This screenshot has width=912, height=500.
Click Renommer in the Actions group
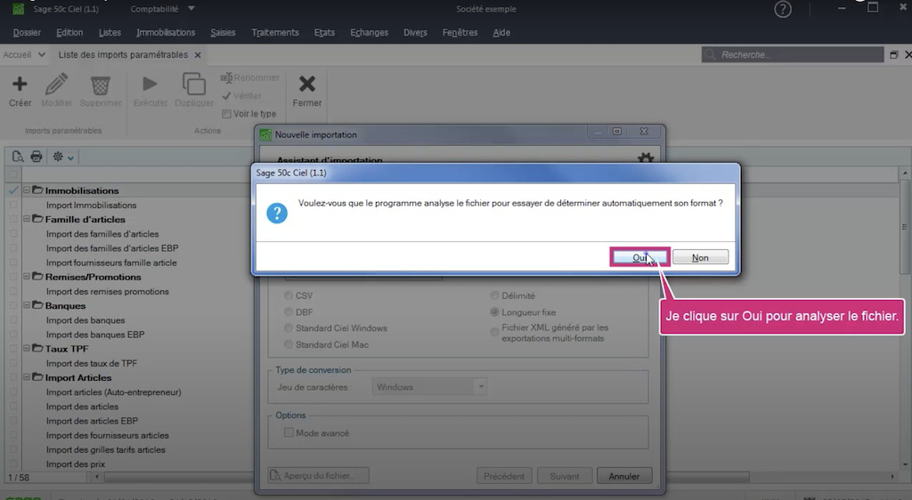pyautogui.click(x=250, y=77)
